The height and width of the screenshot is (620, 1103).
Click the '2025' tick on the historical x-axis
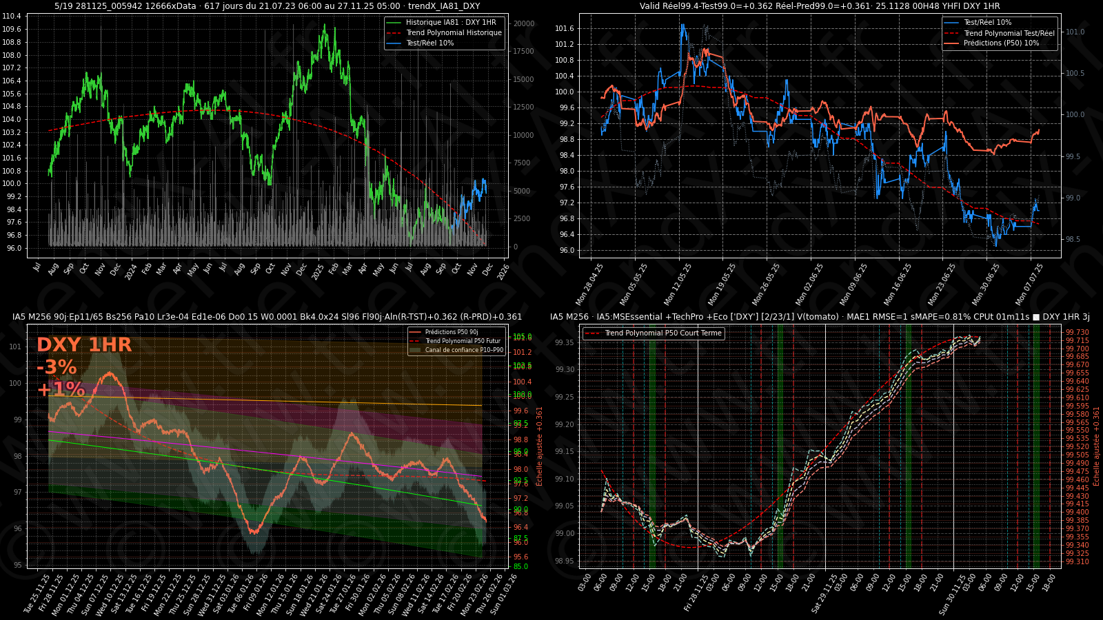[317, 271]
